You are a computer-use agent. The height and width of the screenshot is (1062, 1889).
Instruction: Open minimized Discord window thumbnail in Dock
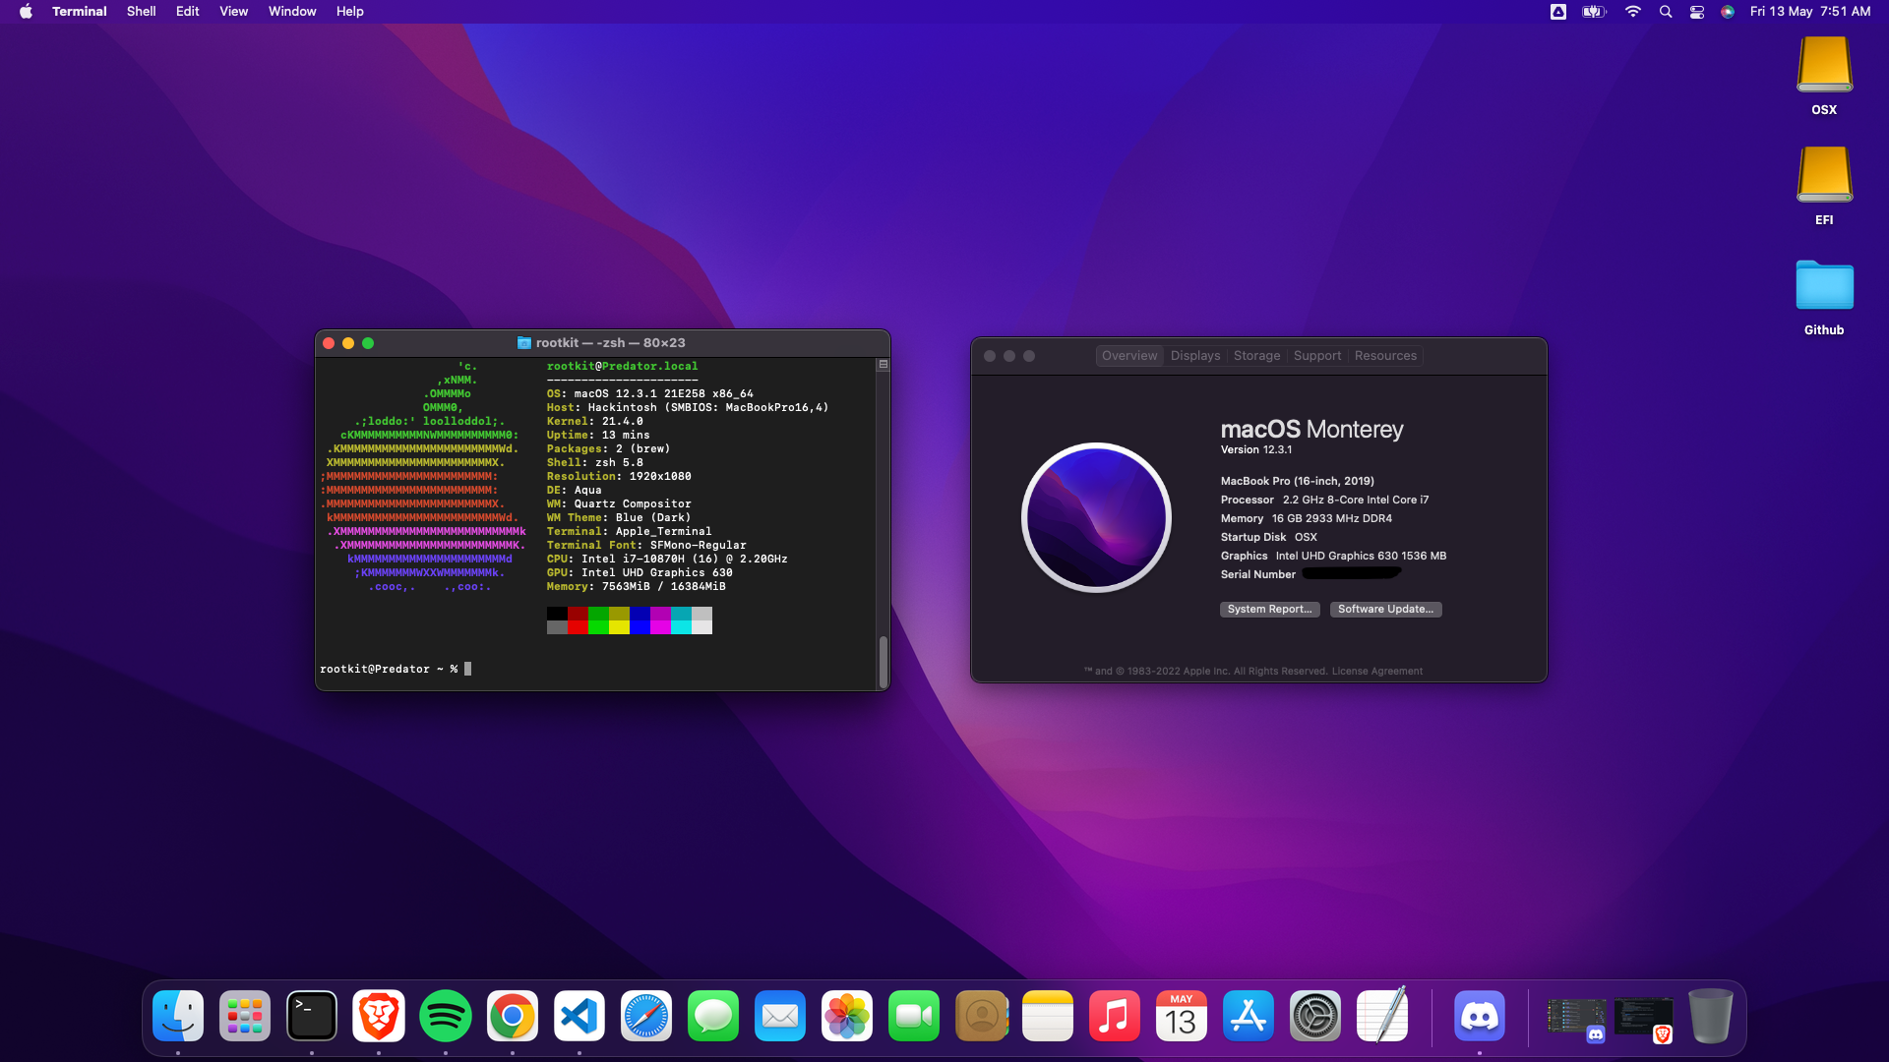pyautogui.click(x=1576, y=1018)
